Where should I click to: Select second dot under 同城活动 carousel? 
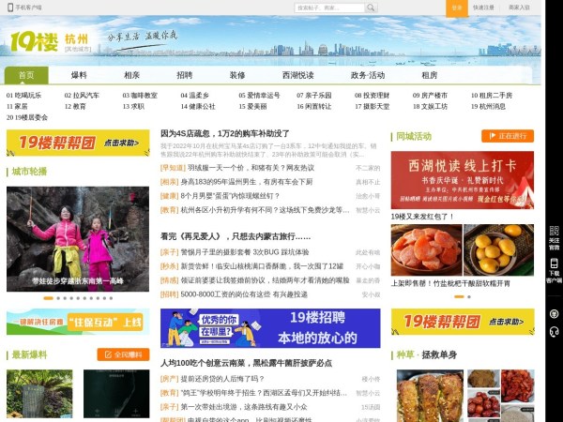pos(467,296)
